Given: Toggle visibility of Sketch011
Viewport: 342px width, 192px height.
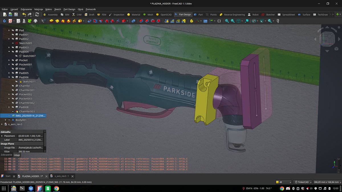Looking at the screenshot, I should coord(17,82).
